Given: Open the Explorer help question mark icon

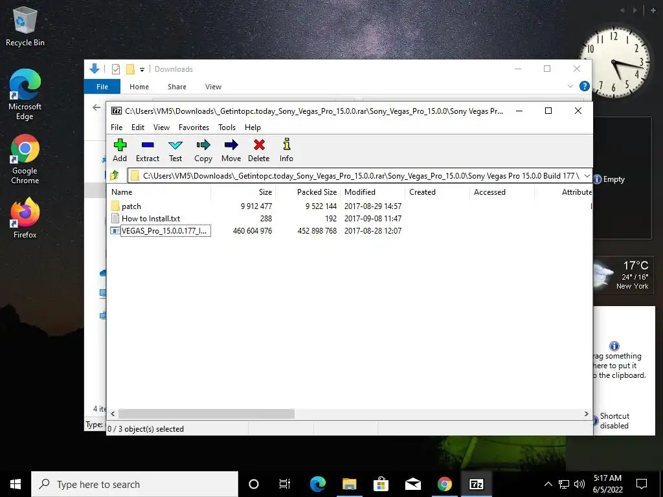Looking at the screenshot, I should [585, 86].
